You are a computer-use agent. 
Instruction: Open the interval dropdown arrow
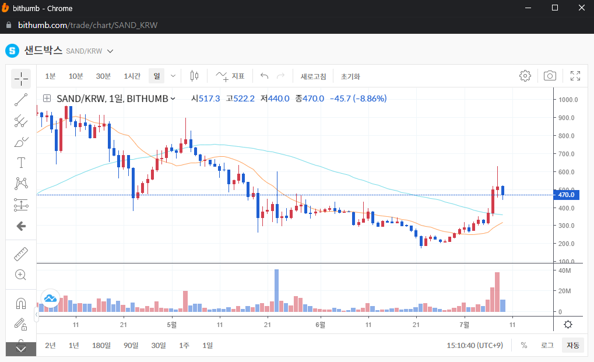(173, 76)
